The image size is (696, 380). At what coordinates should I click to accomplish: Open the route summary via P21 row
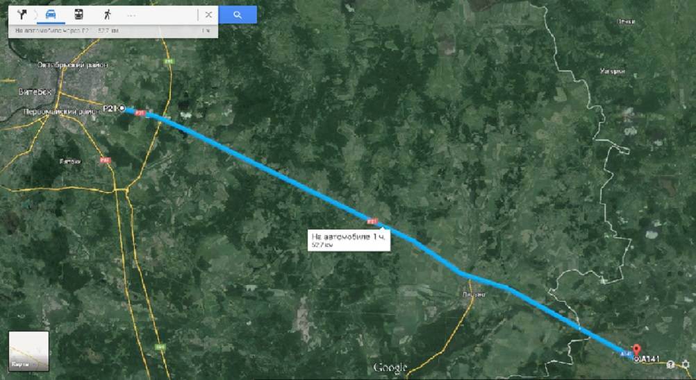(113, 31)
